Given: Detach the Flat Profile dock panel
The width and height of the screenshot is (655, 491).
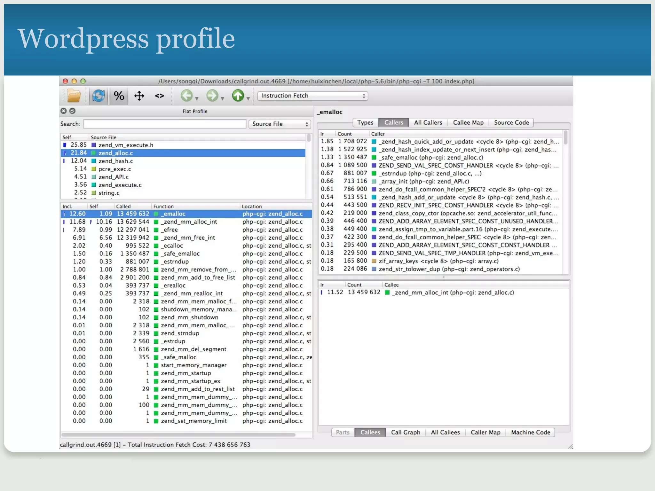Looking at the screenshot, I should (73, 111).
